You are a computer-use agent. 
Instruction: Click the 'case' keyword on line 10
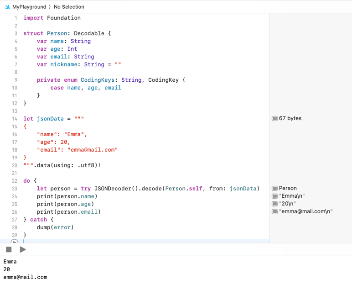pyautogui.click(x=57, y=88)
